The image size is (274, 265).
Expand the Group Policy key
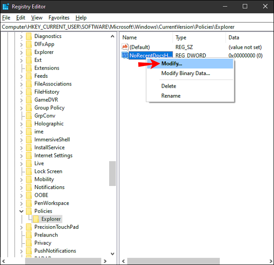(x=21, y=108)
